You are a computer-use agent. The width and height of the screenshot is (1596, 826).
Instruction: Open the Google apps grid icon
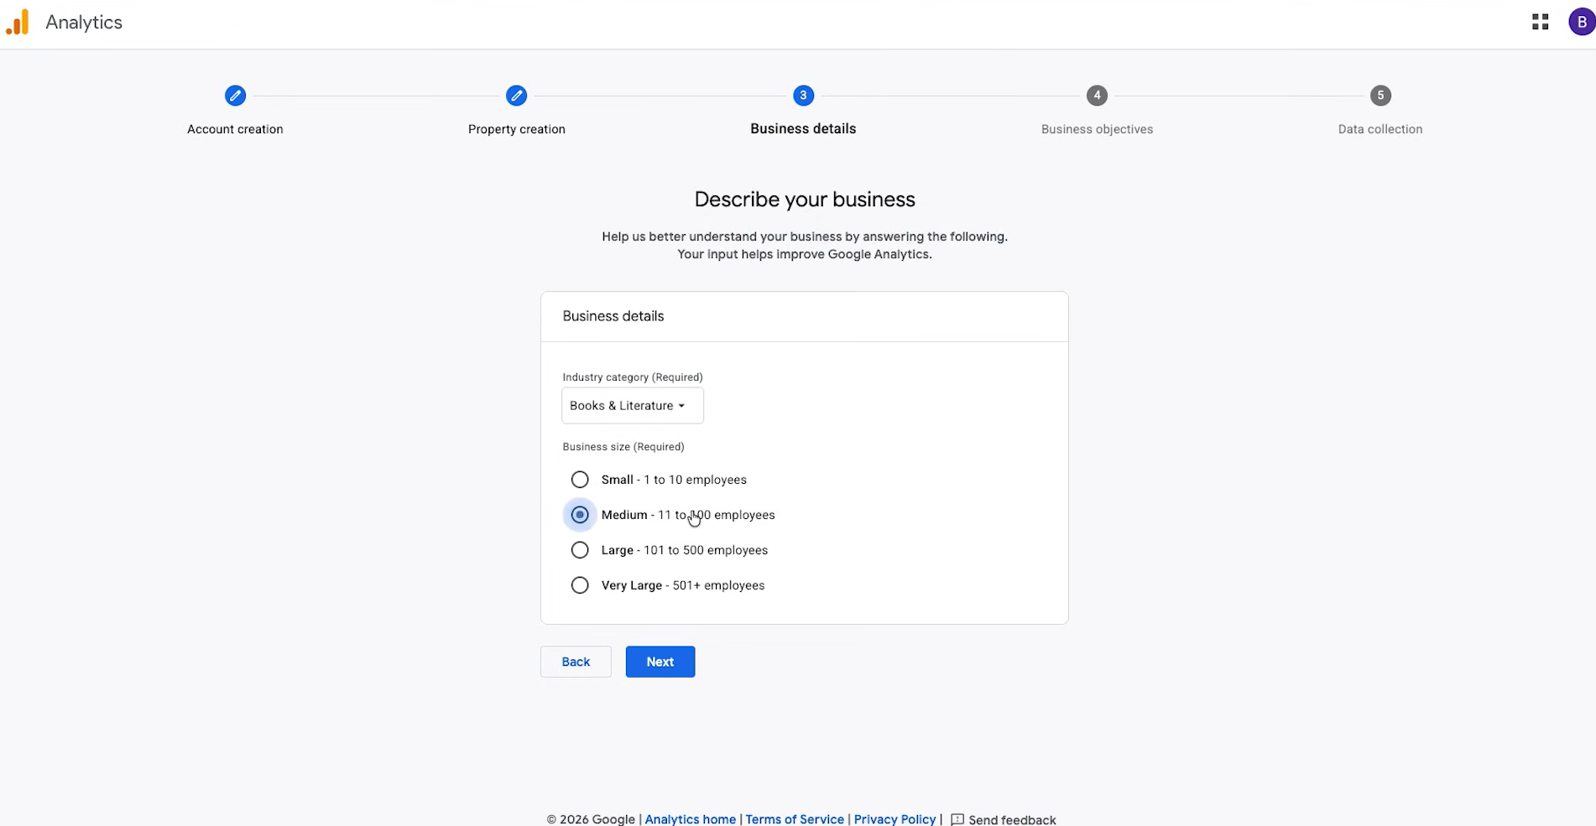coord(1540,23)
